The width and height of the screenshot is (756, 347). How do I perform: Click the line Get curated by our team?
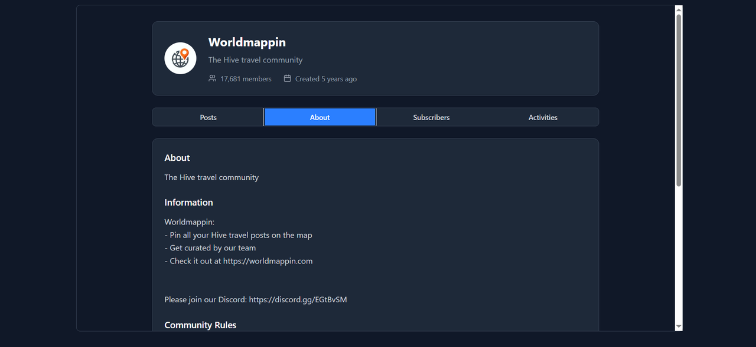210,248
